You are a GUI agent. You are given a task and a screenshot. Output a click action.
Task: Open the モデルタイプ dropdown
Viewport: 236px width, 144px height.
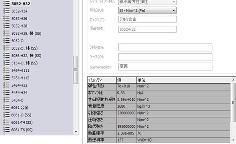147,2
